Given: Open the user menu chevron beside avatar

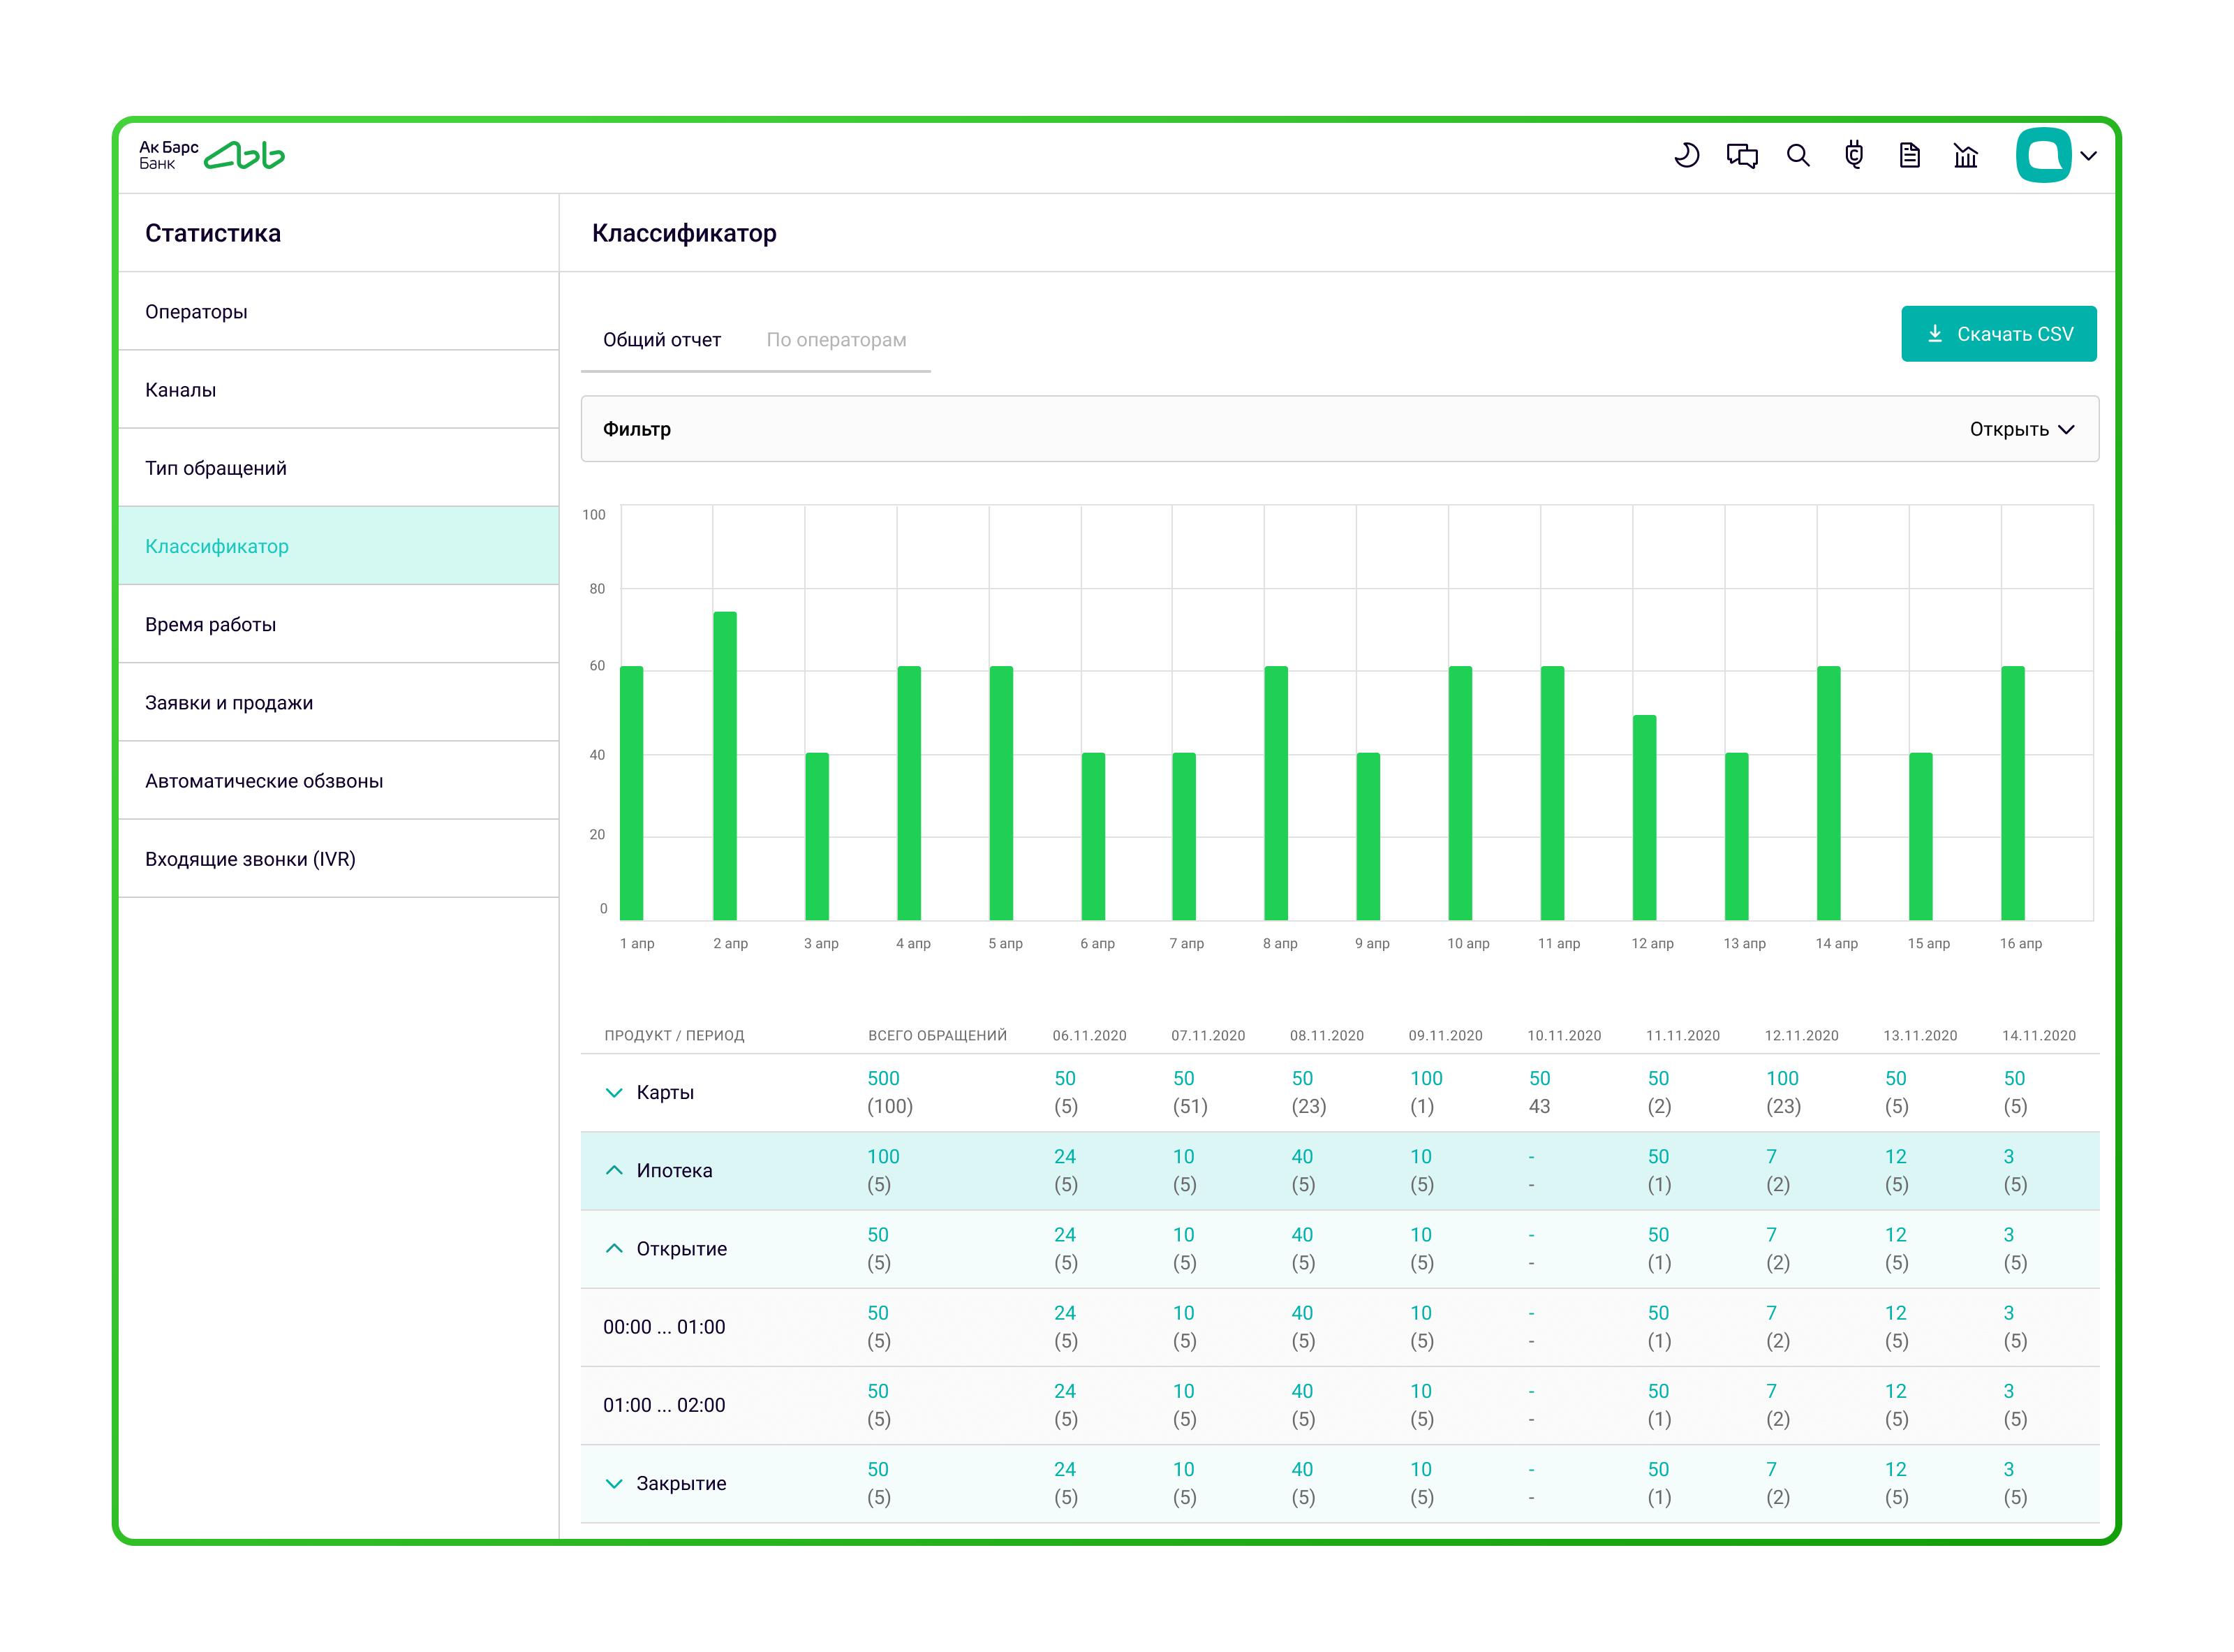Looking at the screenshot, I should 2089,156.
